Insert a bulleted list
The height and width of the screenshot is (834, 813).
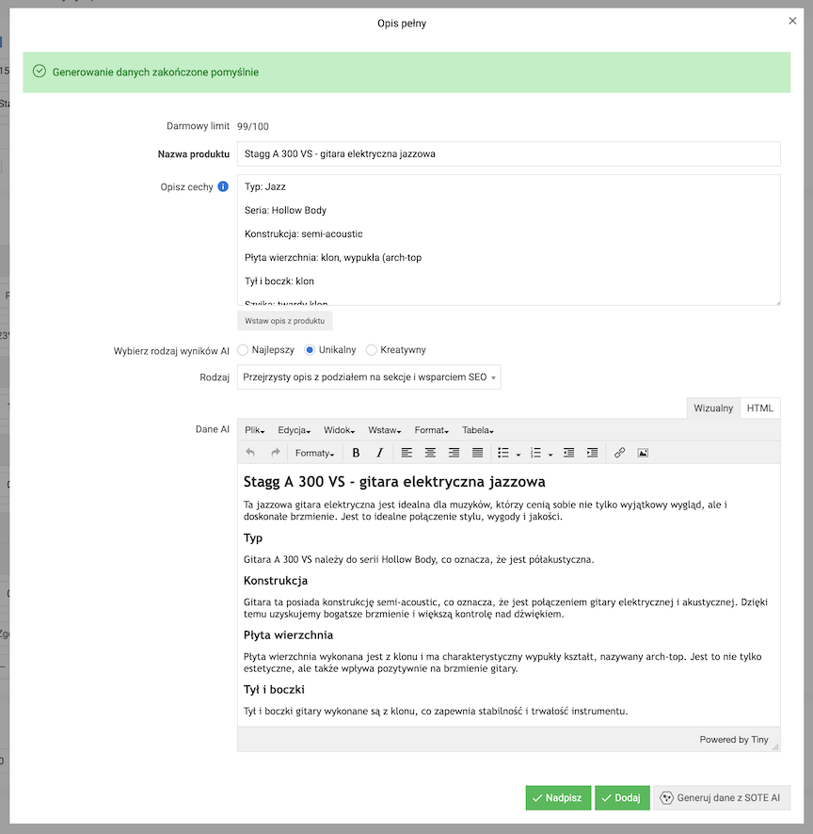click(503, 453)
